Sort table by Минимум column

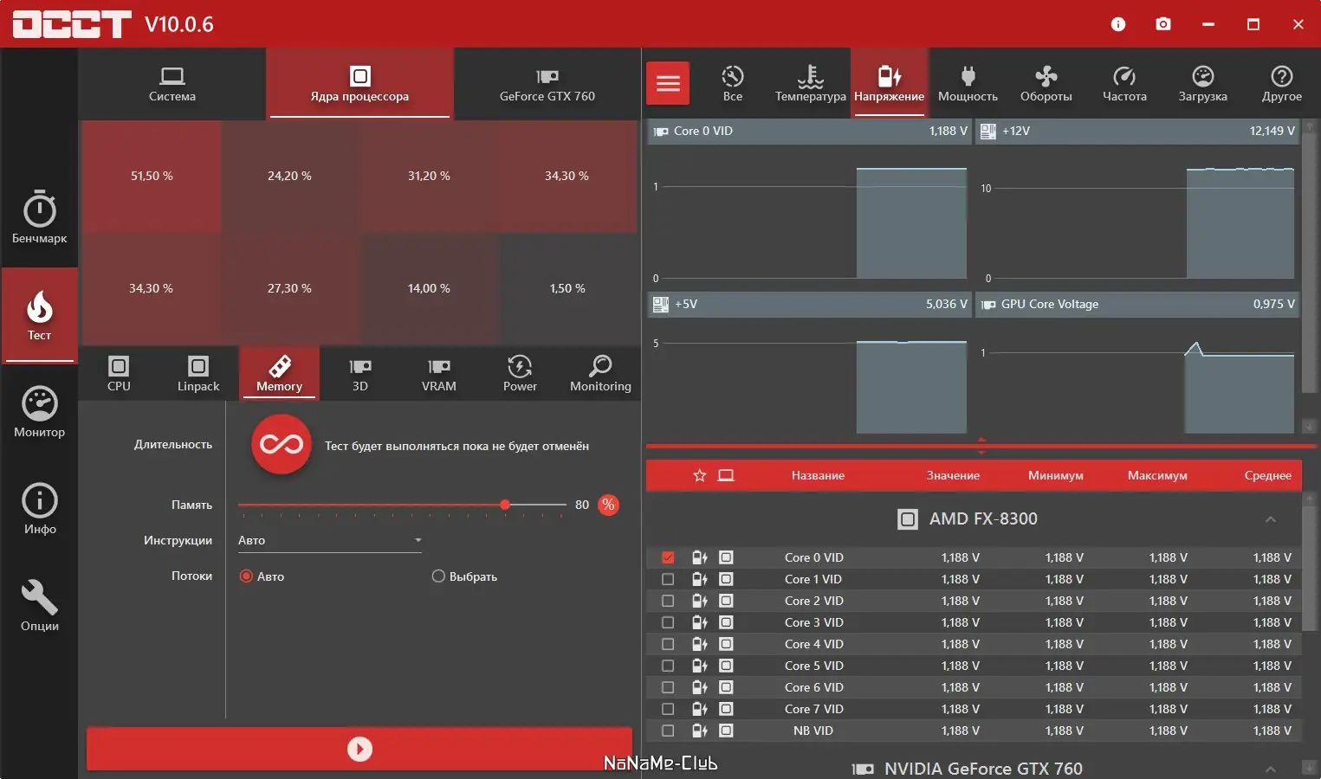coord(1055,475)
